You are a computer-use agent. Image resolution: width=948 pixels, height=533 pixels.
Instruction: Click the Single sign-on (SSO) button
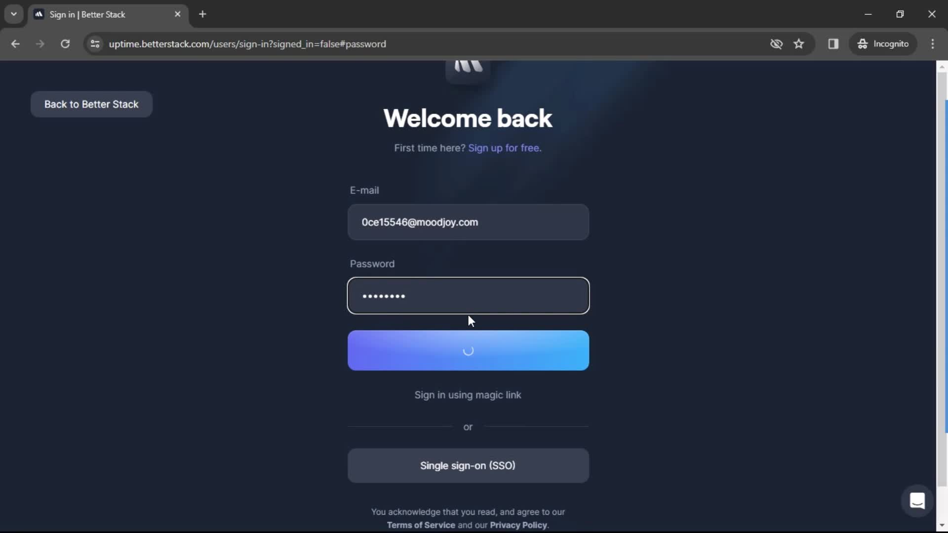point(468,465)
